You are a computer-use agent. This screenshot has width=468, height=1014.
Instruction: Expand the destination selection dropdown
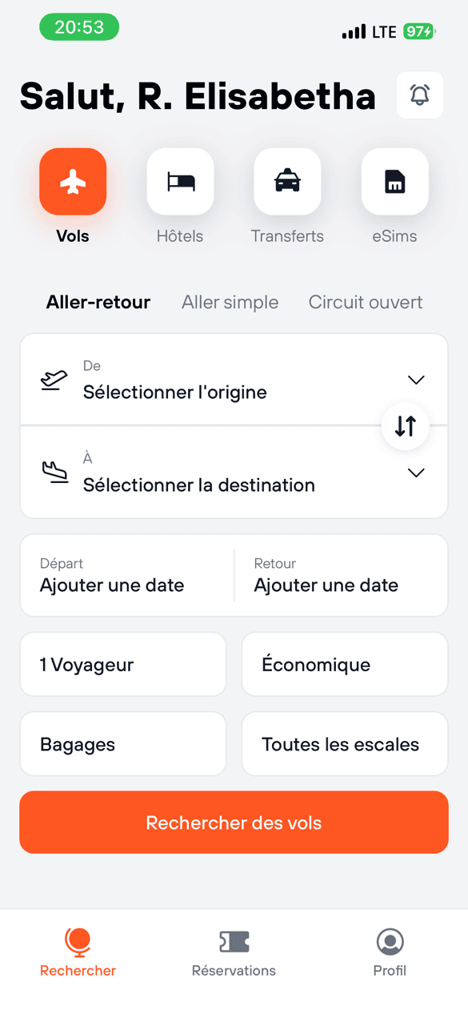(x=416, y=473)
